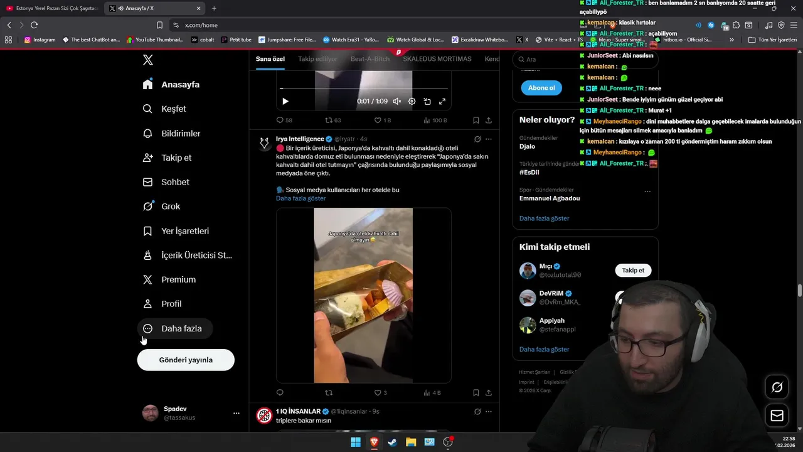
Task: Expand Daha fazla göster in Irya post
Action: pyautogui.click(x=301, y=198)
